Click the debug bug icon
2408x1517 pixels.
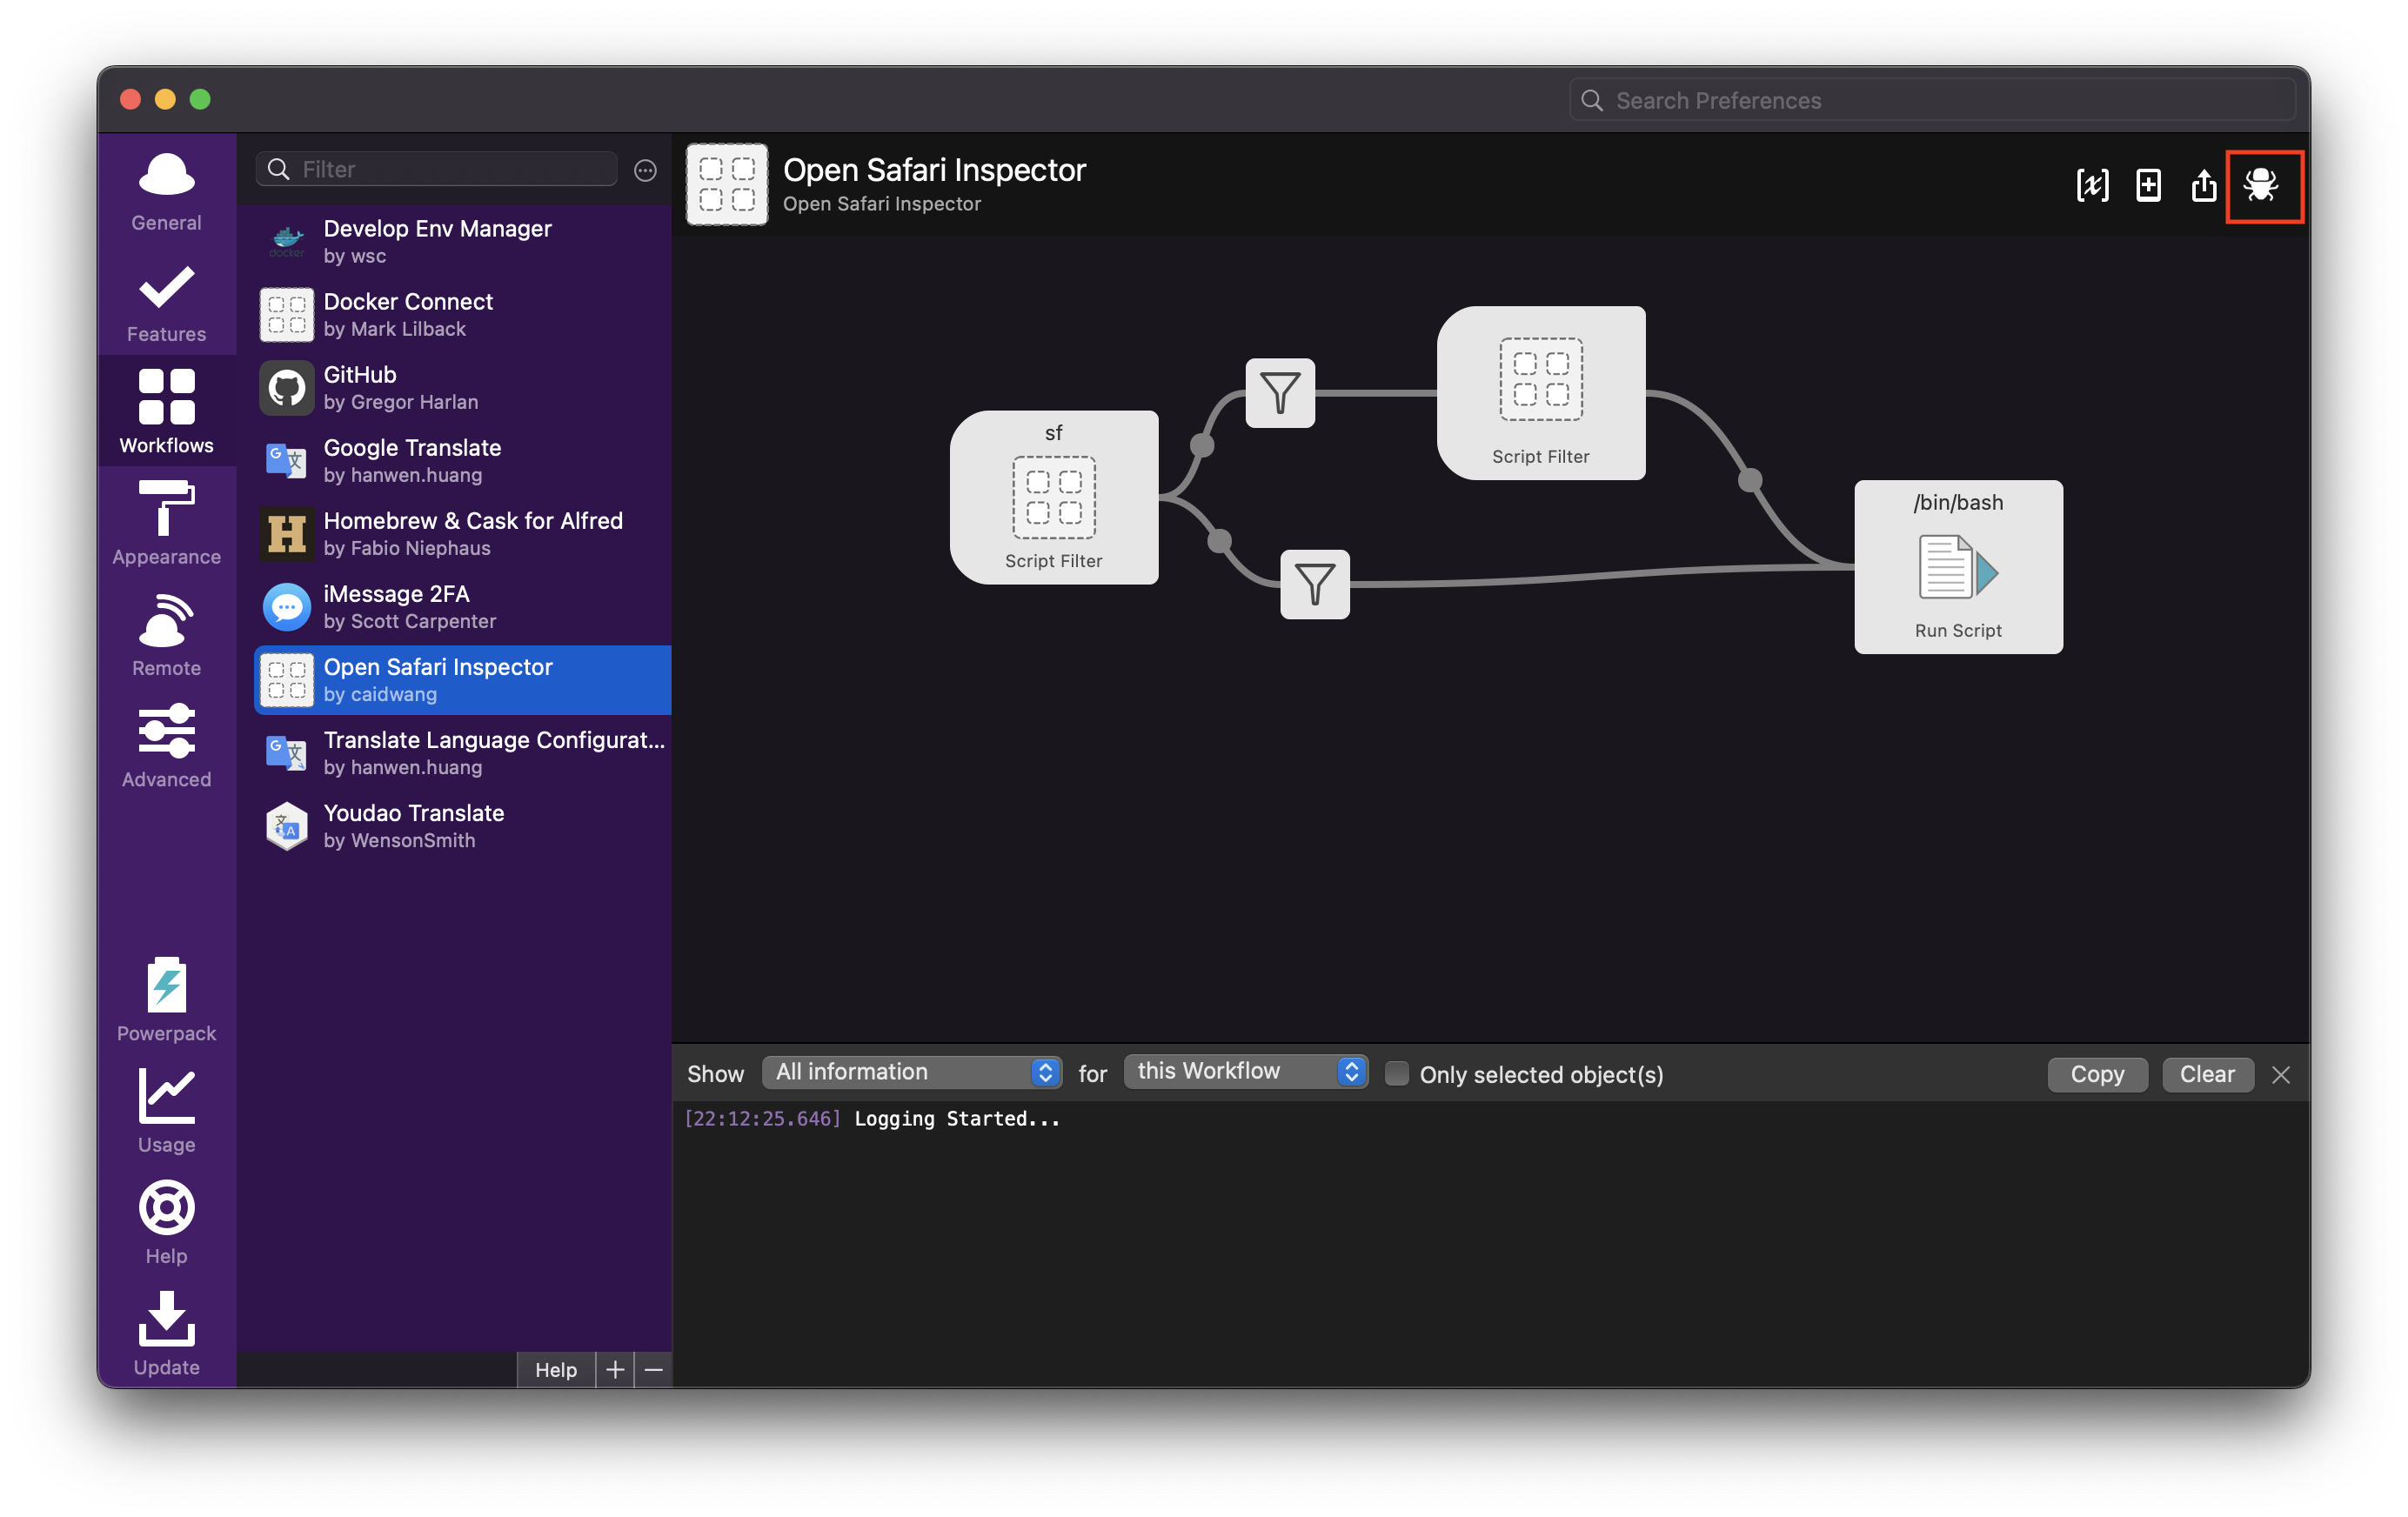click(2262, 186)
